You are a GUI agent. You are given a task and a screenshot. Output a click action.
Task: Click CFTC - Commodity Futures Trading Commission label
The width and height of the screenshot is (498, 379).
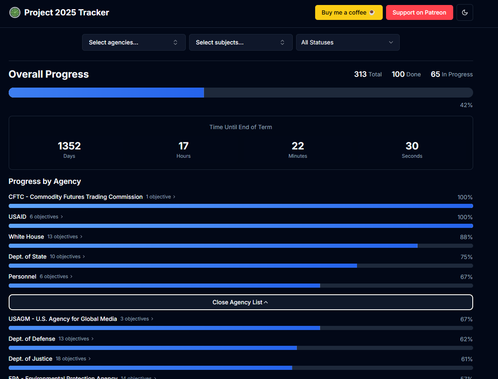click(x=75, y=197)
